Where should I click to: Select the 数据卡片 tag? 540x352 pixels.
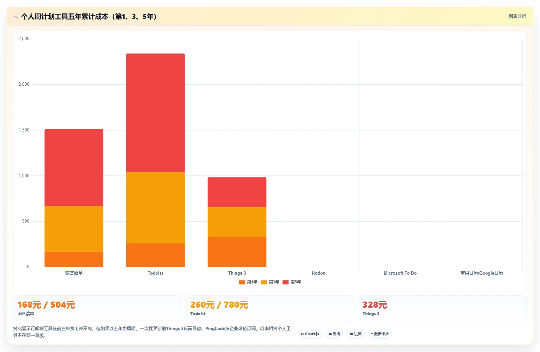(380, 334)
